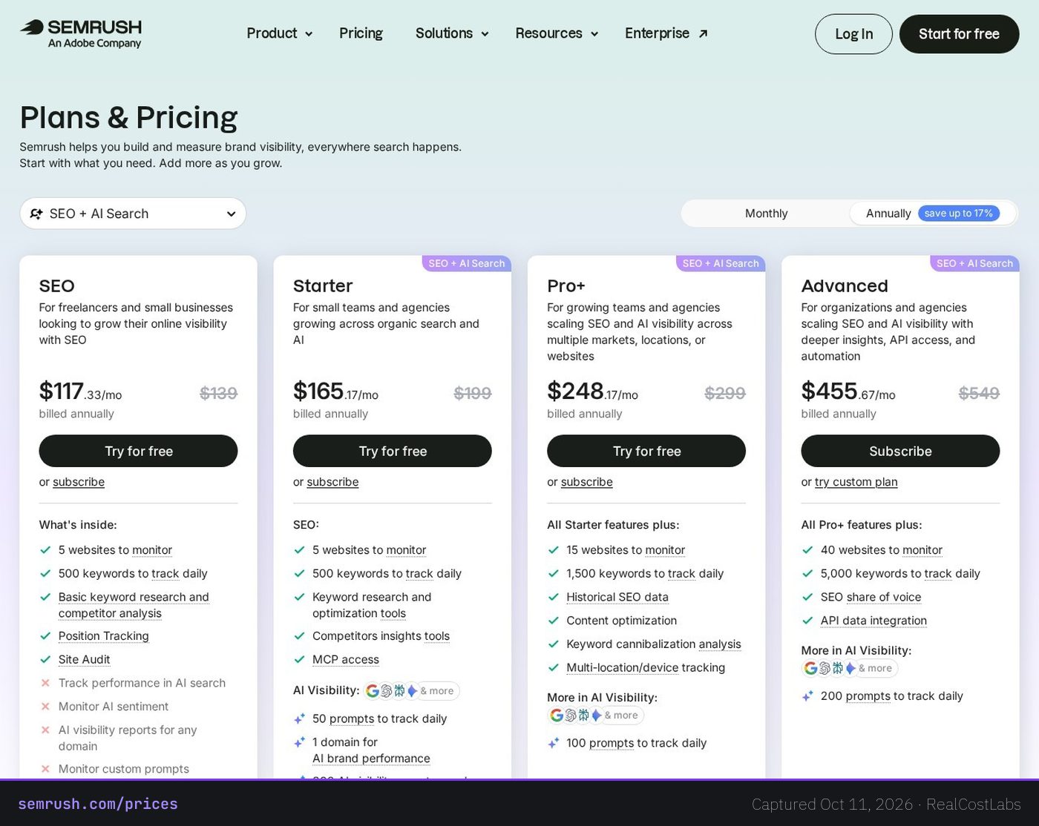Image resolution: width=1039 pixels, height=826 pixels.
Task: Click sparkle icon beside 1 domain for
Action: point(300,742)
